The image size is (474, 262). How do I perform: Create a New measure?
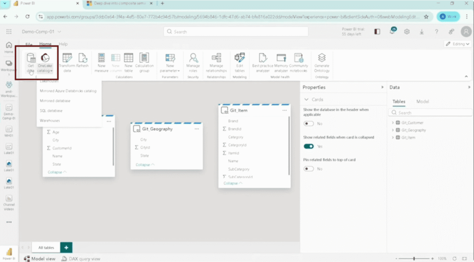point(101,63)
